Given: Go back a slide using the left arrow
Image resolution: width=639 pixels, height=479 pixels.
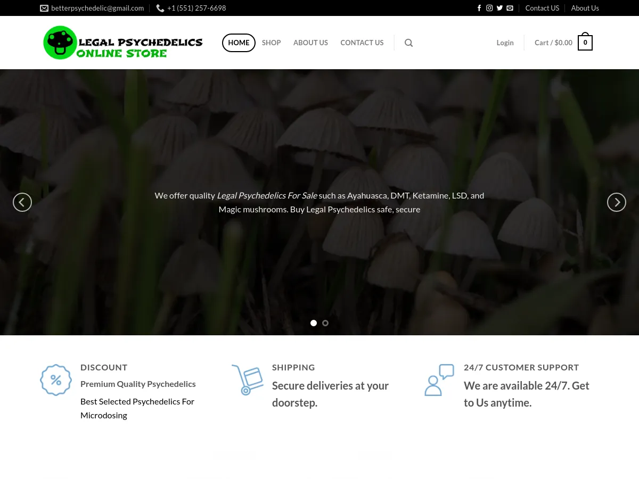Looking at the screenshot, I should (22, 202).
